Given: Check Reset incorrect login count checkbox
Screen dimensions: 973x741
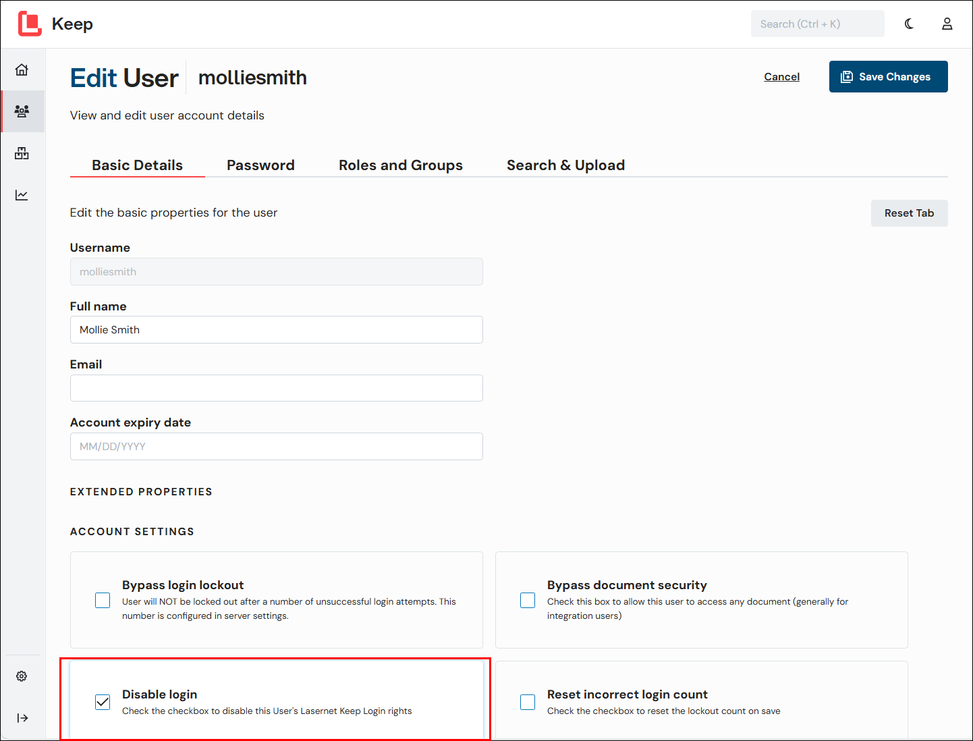Looking at the screenshot, I should [528, 702].
